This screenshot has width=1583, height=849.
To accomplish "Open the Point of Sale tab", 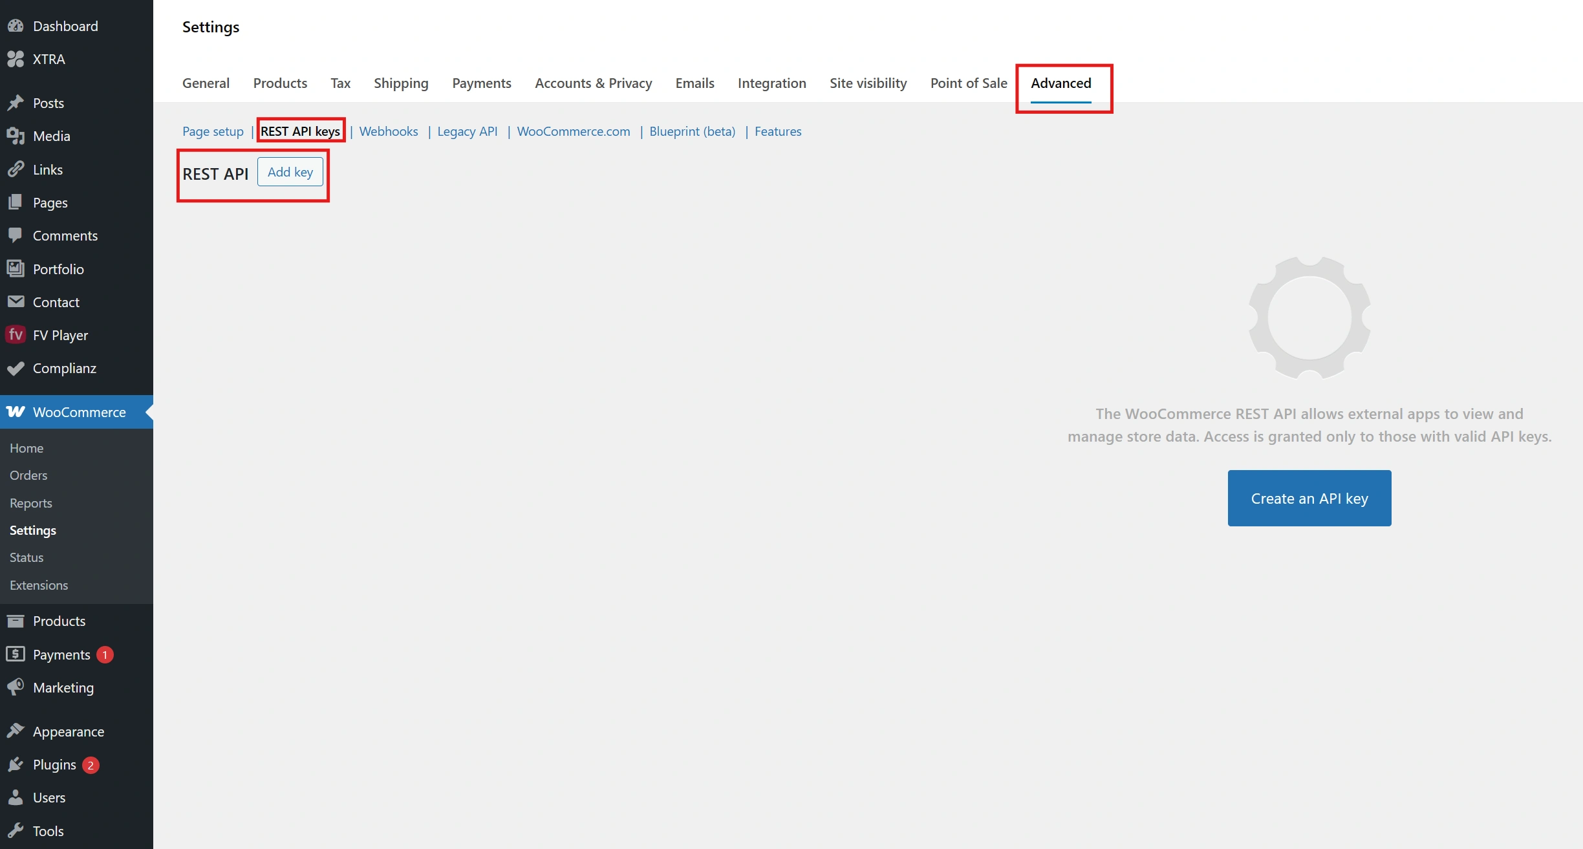I will click(968, 83).
